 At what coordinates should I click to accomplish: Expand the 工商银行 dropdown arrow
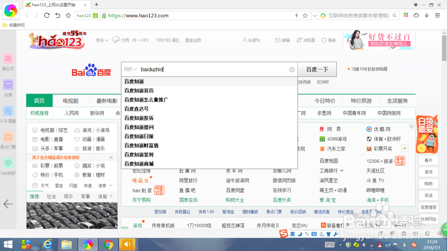(x=342, y=171)
